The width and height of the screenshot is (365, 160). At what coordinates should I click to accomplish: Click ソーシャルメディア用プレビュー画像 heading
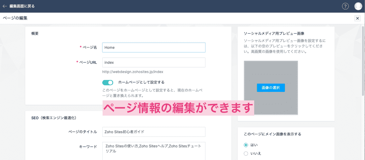tap(274, 33)
